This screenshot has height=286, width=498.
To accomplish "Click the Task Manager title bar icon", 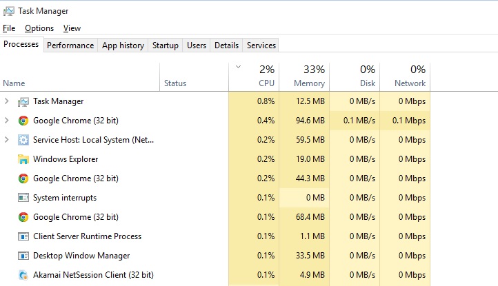I will coord(8,11).
